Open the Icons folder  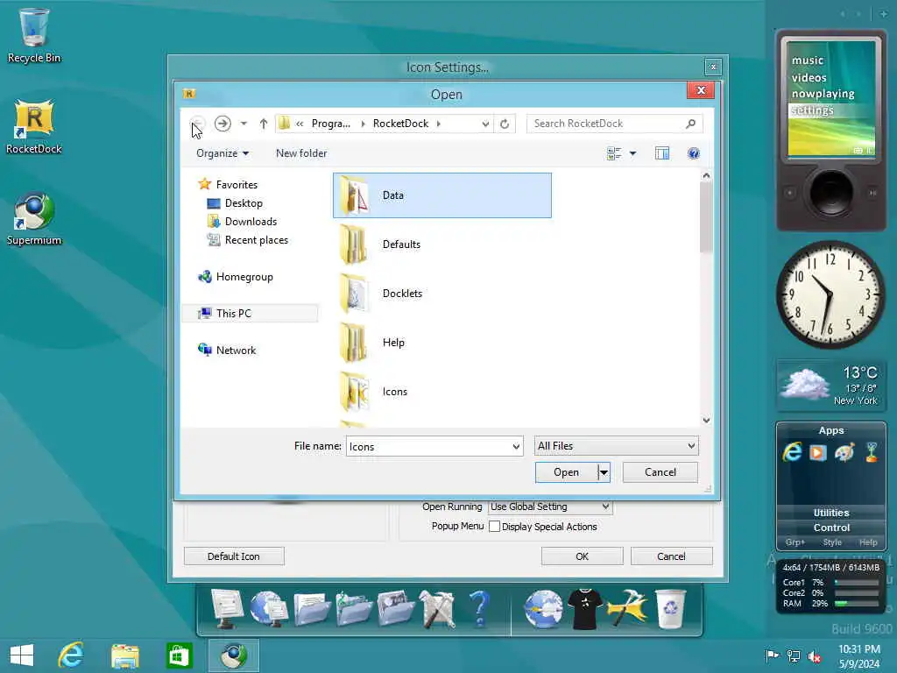[441, 392]
